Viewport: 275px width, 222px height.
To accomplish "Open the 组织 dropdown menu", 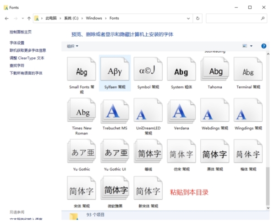I will [x=72, y=46].
